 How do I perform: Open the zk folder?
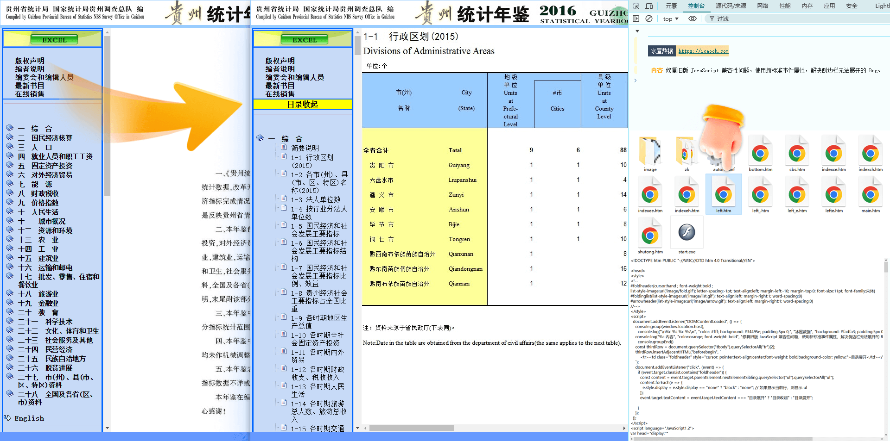point(687,155)
